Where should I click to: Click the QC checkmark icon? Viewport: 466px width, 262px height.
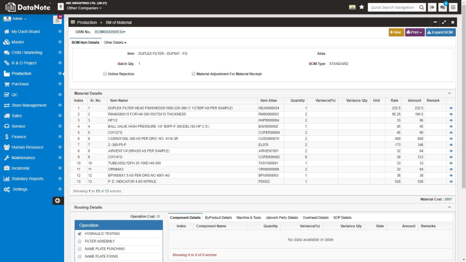6,95
